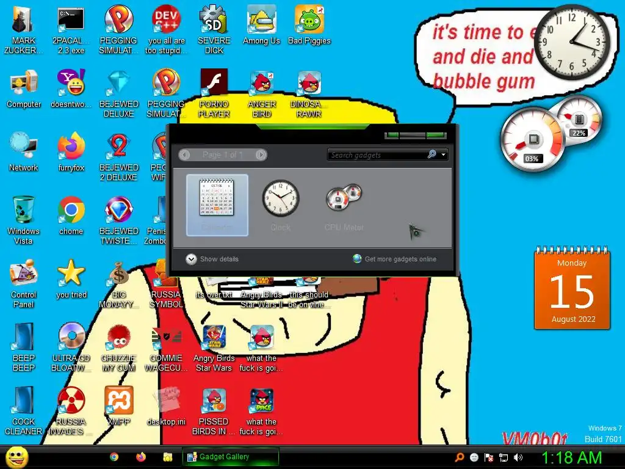Expand Show details chevron

click(x=191, y=259)
